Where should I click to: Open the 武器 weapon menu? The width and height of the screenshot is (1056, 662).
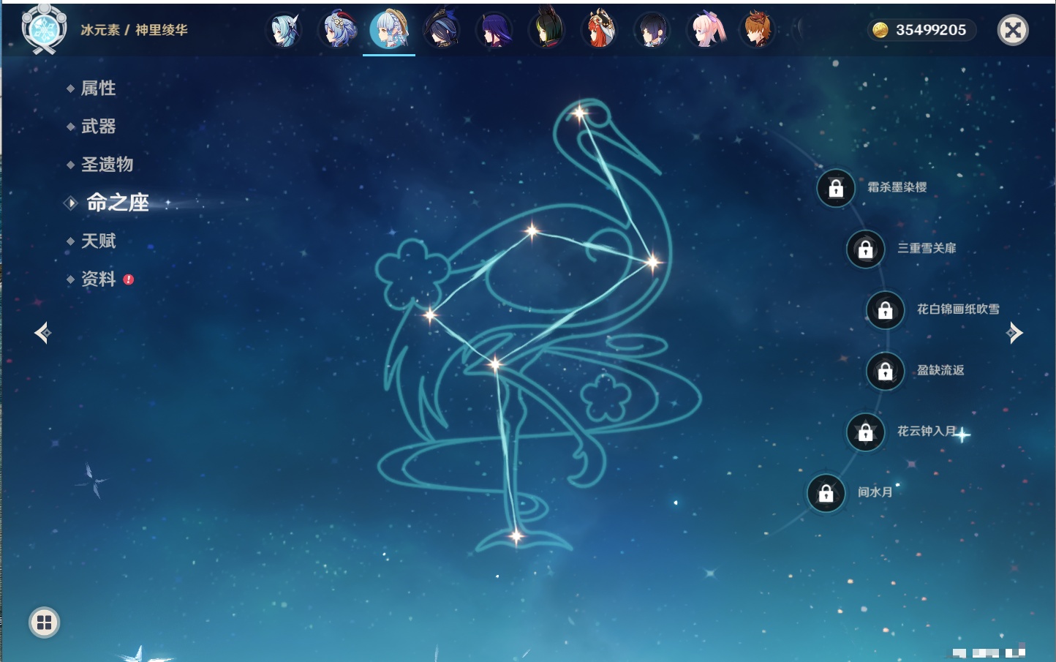pyautogui.click(x=98, y=127)
